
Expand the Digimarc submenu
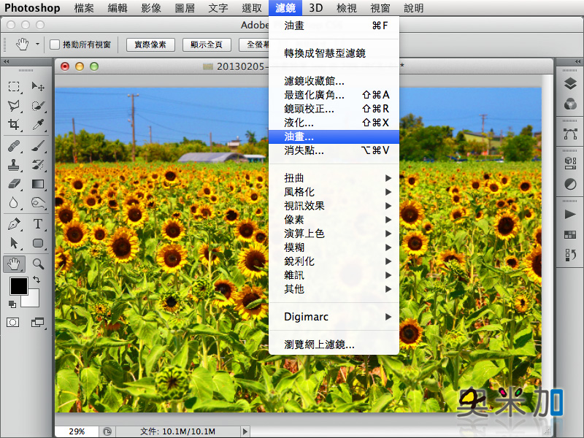coord(334,317)
